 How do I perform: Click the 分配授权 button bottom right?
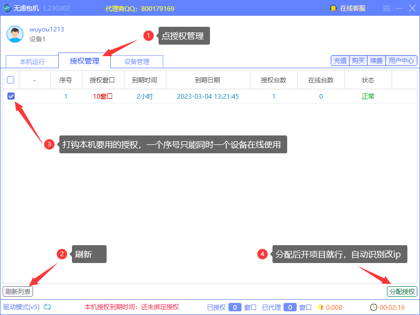point(402,291)
